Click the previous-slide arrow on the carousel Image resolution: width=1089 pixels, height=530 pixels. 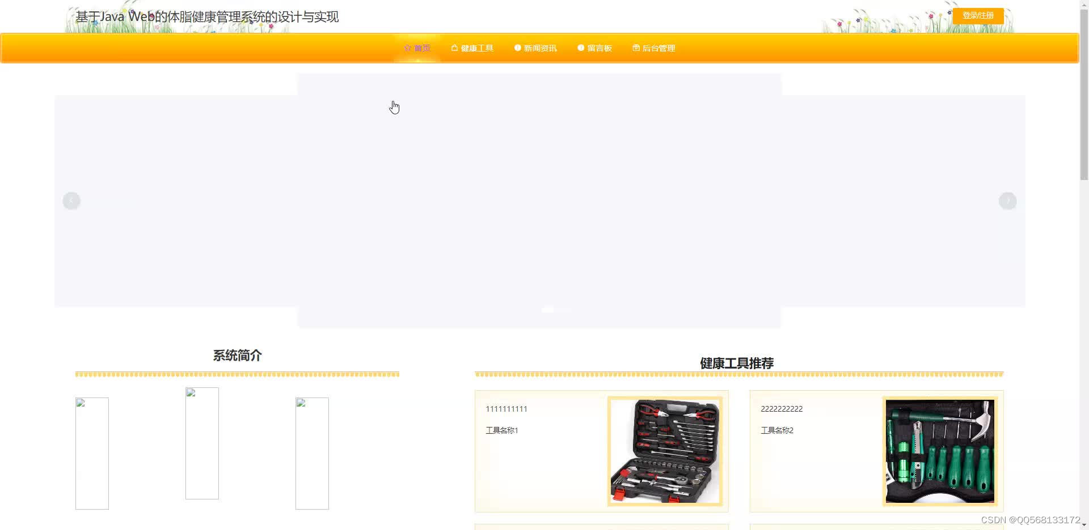pos(71,200)
